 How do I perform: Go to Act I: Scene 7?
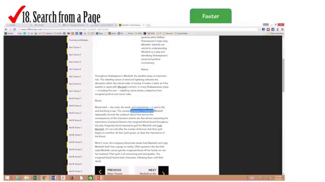click(75, 91)
